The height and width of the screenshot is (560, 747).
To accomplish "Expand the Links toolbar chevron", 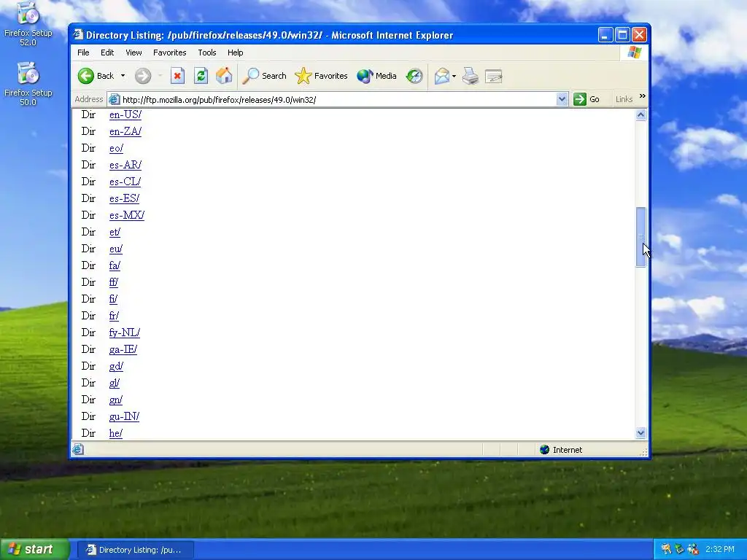I will coord(642,96).
